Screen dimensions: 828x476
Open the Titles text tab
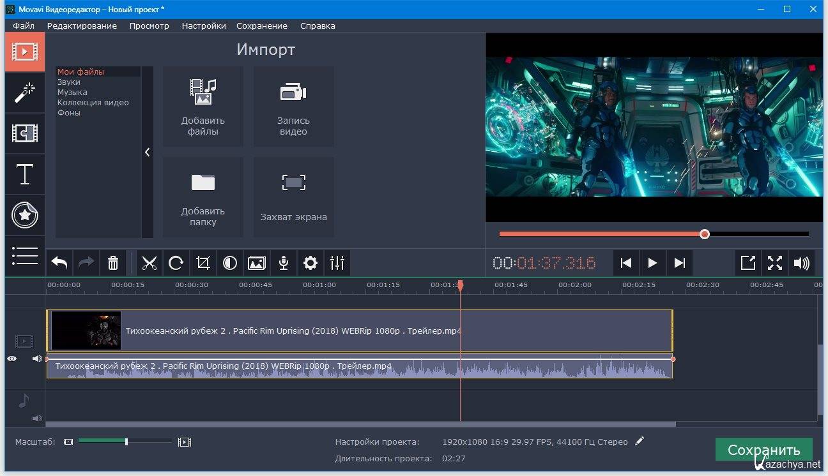coord(25,174)
